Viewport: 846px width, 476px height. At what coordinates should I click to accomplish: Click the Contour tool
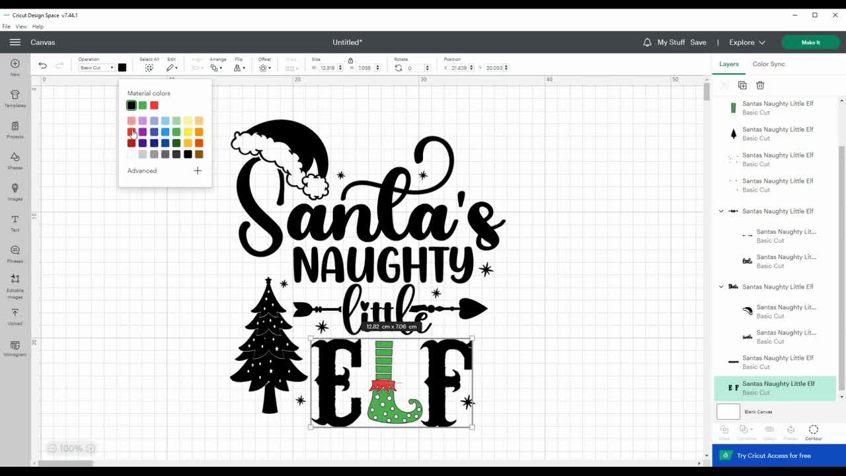[x=814, y=432]
